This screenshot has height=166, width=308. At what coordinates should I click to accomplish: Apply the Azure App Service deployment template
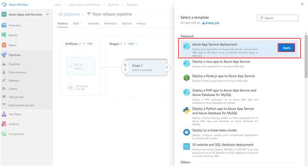coord(287,48)
